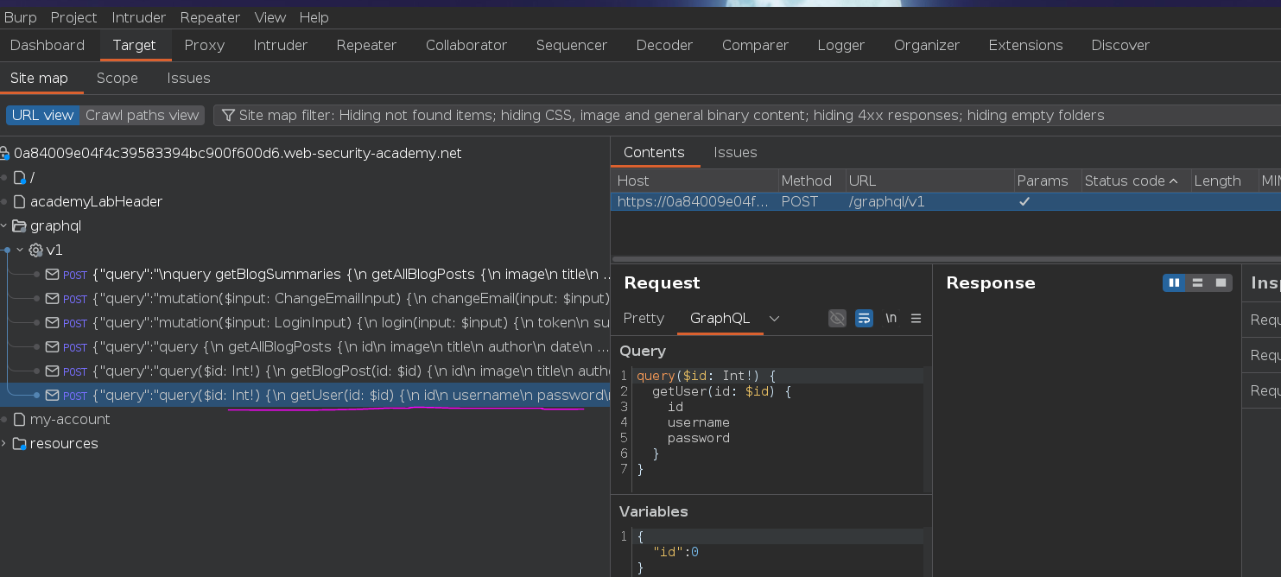
Task: Select the Pretty request view tab
Action: (644, 318)
